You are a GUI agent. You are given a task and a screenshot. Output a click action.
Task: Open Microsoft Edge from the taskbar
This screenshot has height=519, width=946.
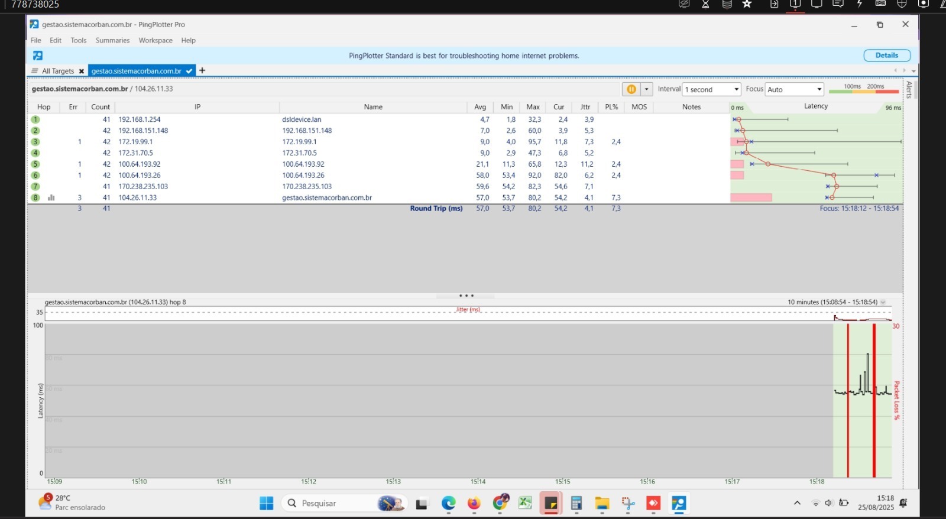point(448,503)
